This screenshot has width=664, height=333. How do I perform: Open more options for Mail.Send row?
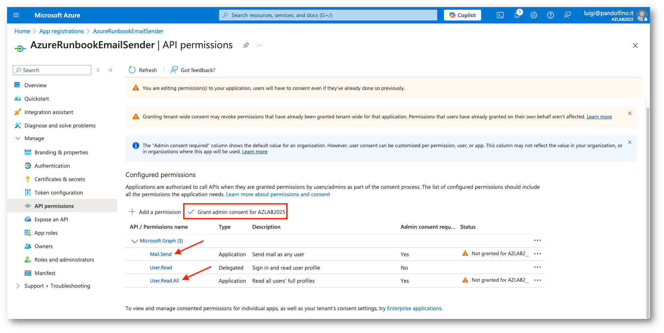538,254
